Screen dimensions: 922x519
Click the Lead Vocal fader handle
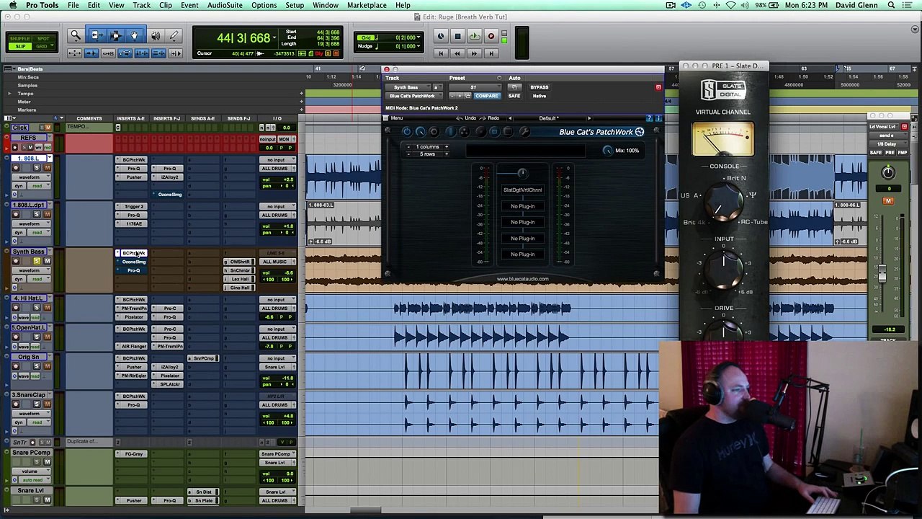pyautogui.click(x=882, y=273)
